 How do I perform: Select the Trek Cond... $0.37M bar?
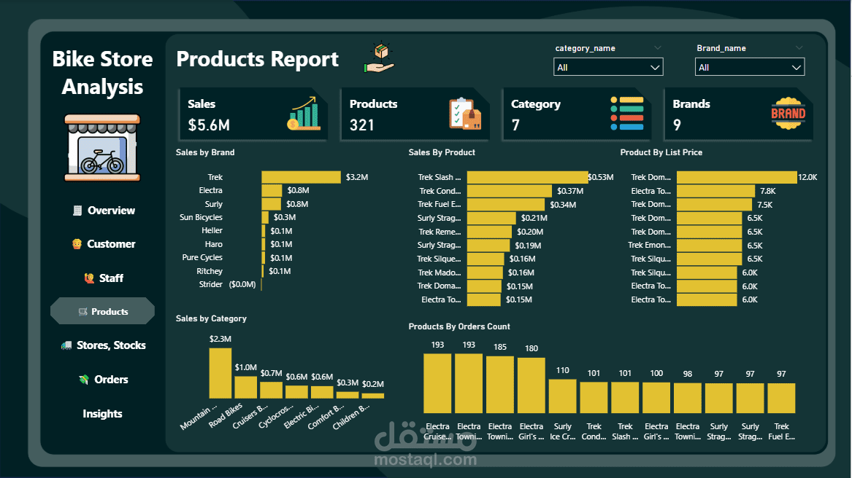point(509,191)
